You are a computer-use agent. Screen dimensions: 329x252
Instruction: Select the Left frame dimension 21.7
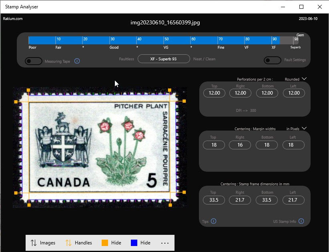click(293, 200)
